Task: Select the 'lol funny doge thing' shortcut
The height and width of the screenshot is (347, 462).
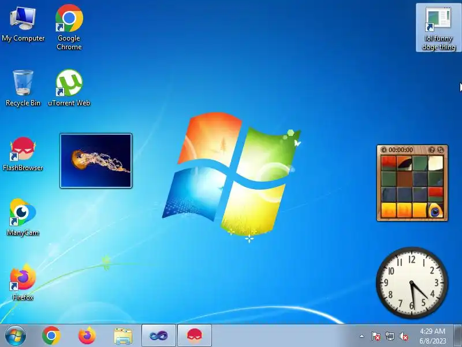Action: (x=438, y=28)
